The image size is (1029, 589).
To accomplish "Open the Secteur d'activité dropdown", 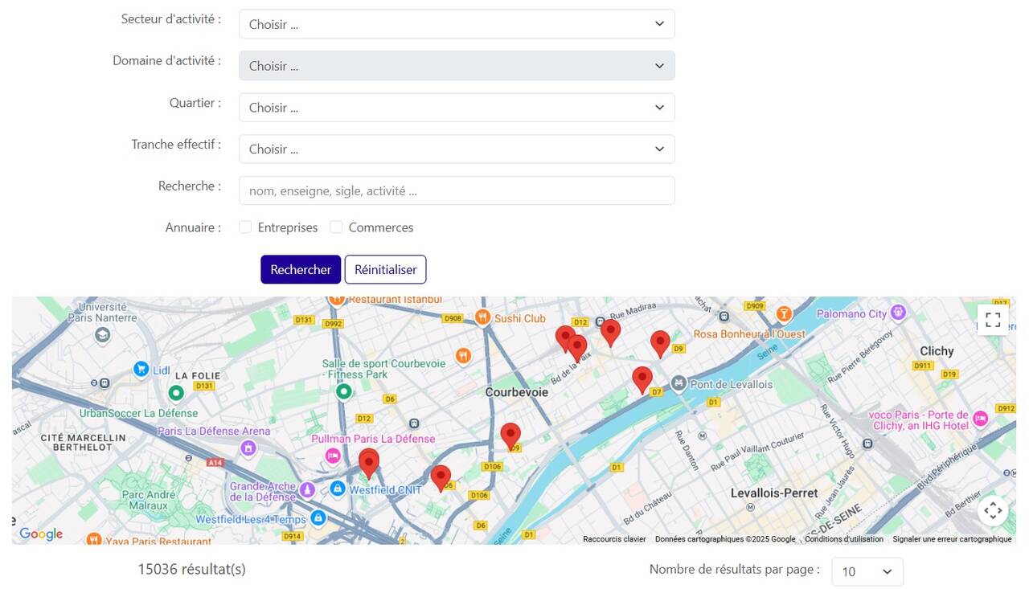I will click(456, 23).
